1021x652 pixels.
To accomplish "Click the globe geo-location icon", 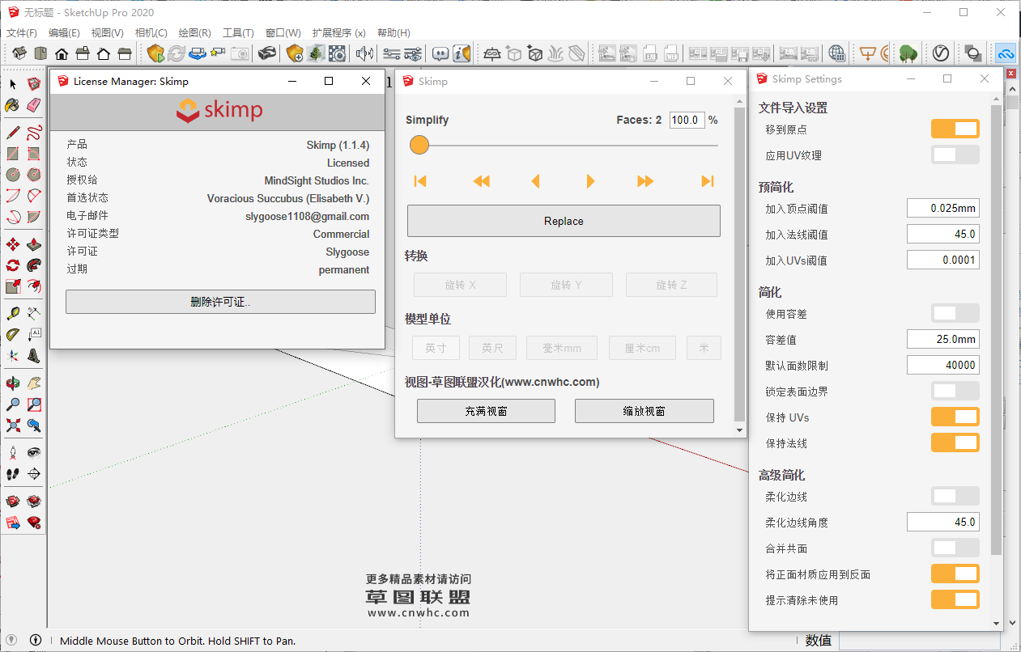I will click(x=837, y=54).
